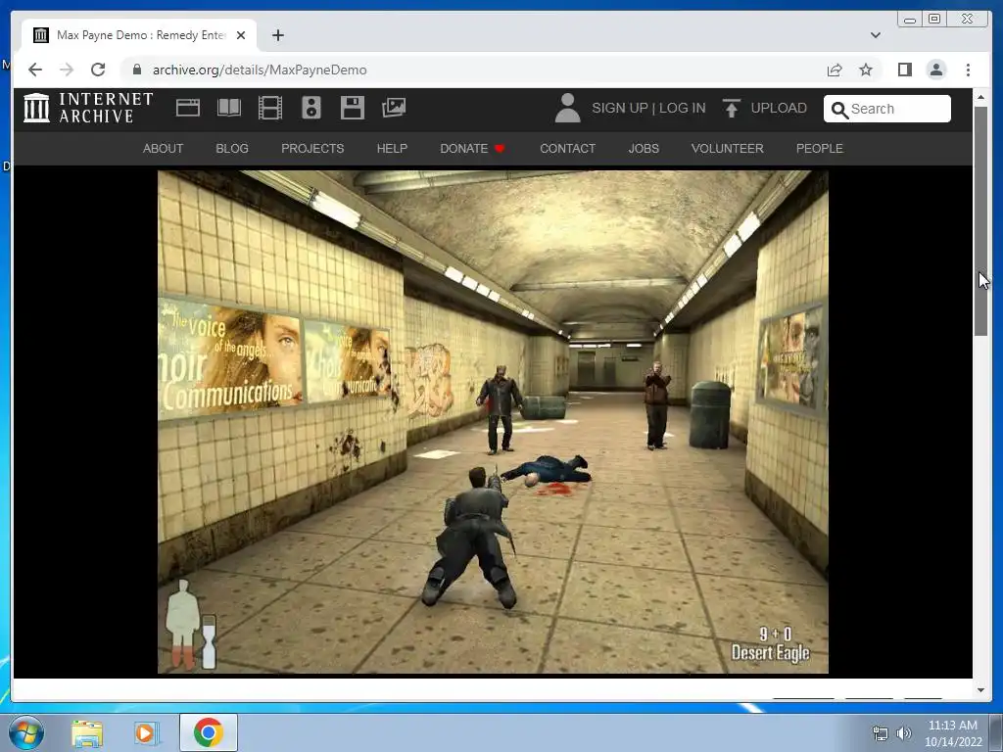The image size is (1003, 752).
Task: Open the BLOG menu item
Action: tap(232, 149)
